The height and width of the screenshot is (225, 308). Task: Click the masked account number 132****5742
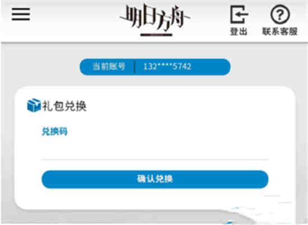coord(167,67)
